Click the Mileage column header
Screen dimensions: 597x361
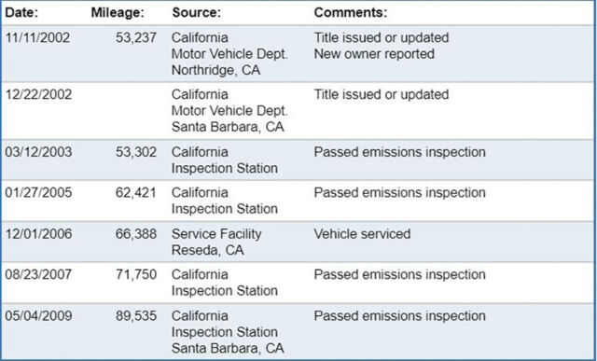[x=118, y=13]
